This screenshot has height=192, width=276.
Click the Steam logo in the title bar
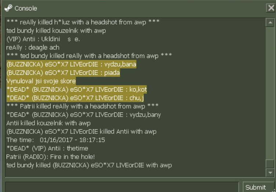pos(8,8)
